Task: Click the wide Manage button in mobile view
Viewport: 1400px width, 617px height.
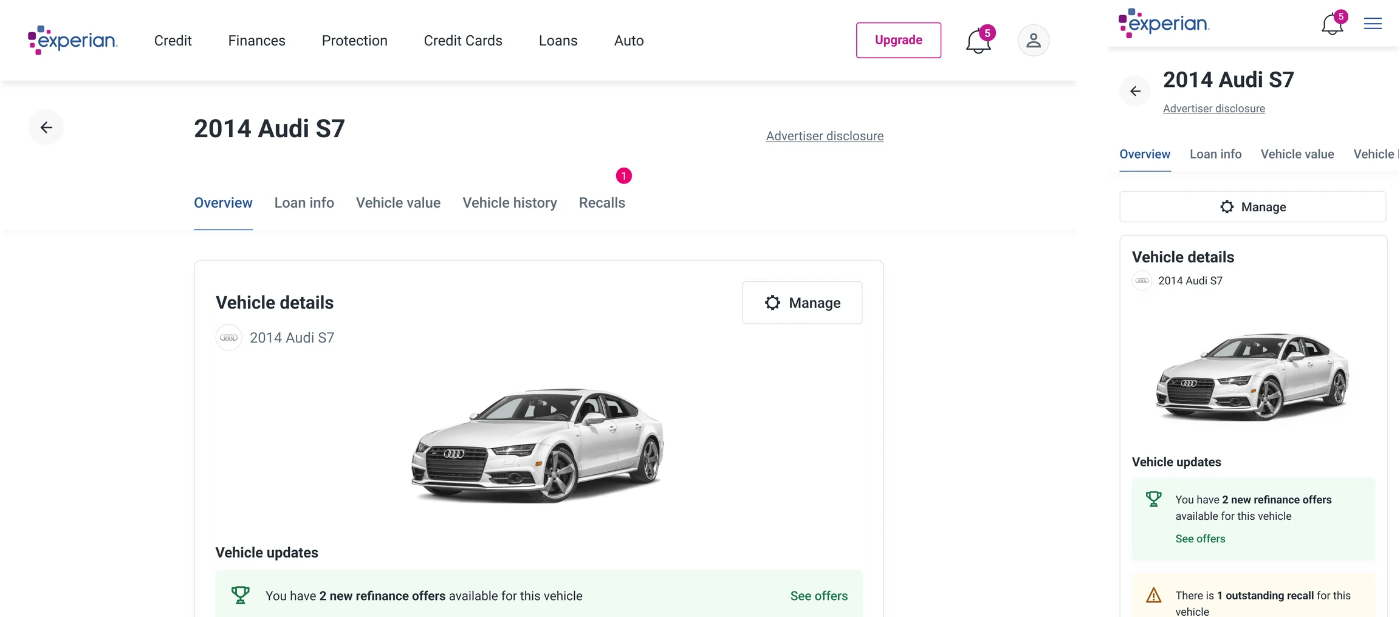Action: pos(1252,207)
